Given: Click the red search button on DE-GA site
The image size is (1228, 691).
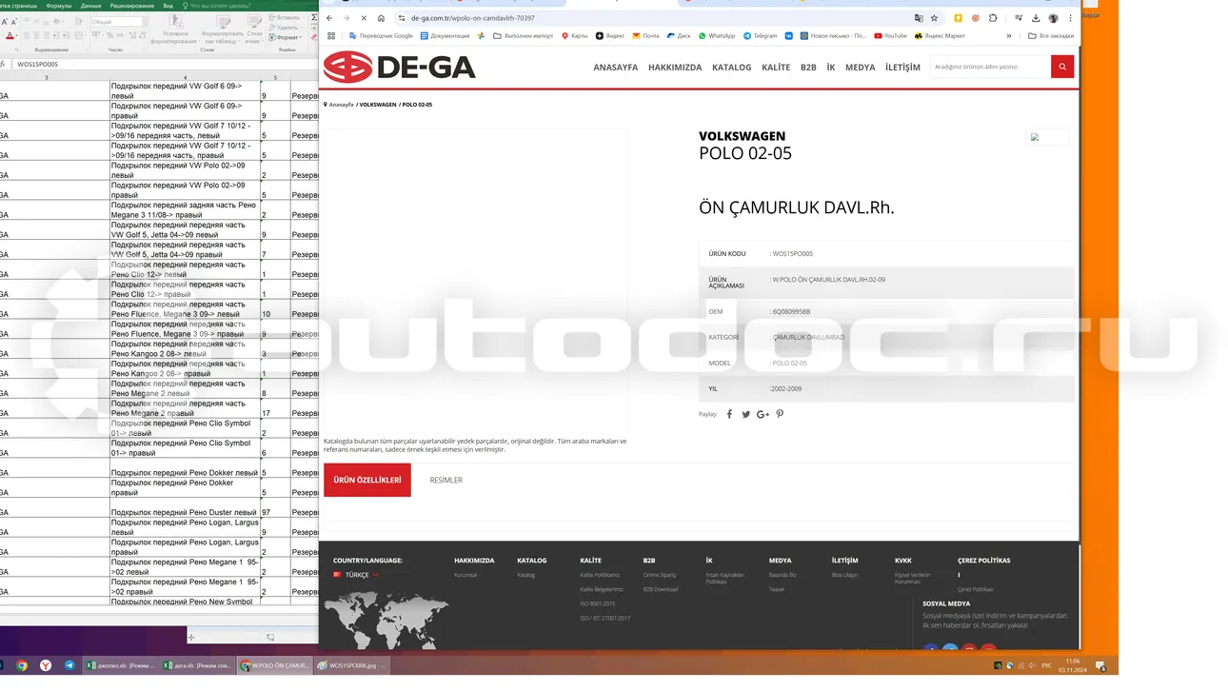Looking at the screenshot, I should (x=1062, y=67).
